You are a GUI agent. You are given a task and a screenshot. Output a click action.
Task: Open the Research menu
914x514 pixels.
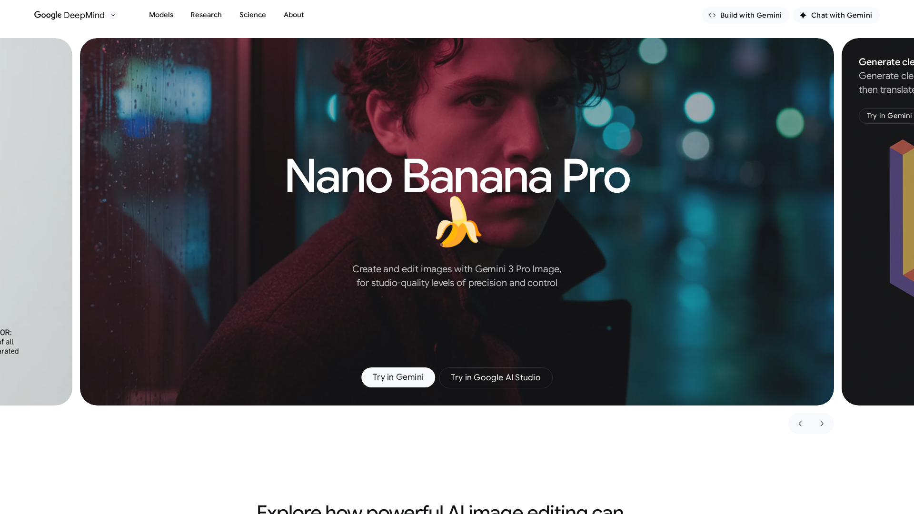pyautogui.click(x=206, y=15)
